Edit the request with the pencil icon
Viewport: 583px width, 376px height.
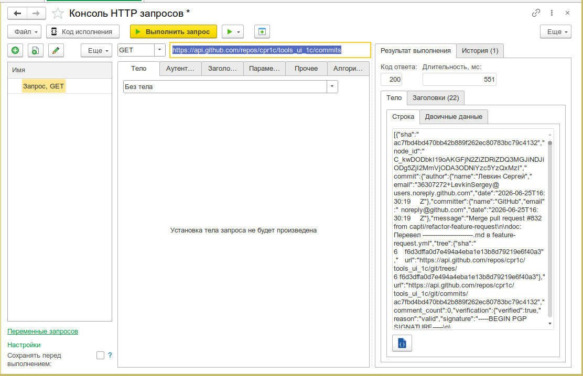[x=56, y=50]
